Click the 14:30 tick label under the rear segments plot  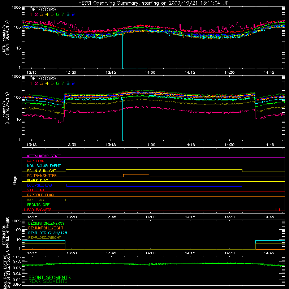(229, 145)
